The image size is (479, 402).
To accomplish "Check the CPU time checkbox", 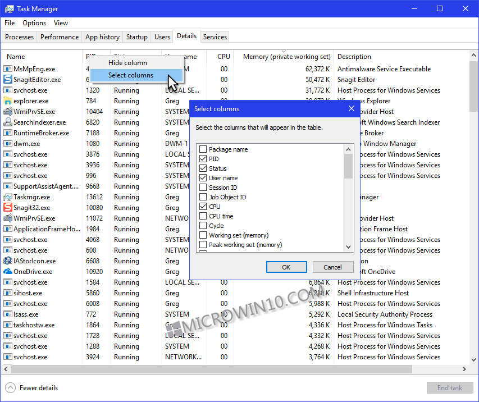I will coord(203,216).
